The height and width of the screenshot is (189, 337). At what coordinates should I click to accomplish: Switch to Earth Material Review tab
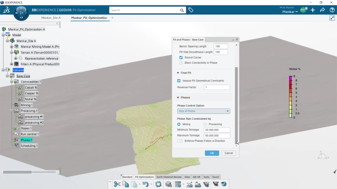[169, 177]
